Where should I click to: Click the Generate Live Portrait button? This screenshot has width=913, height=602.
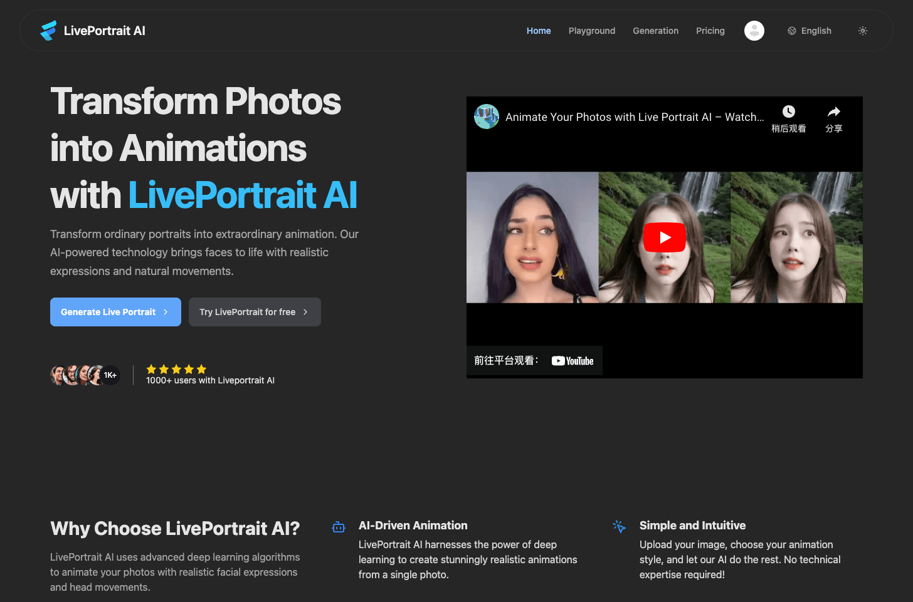(x=115, y=312)
